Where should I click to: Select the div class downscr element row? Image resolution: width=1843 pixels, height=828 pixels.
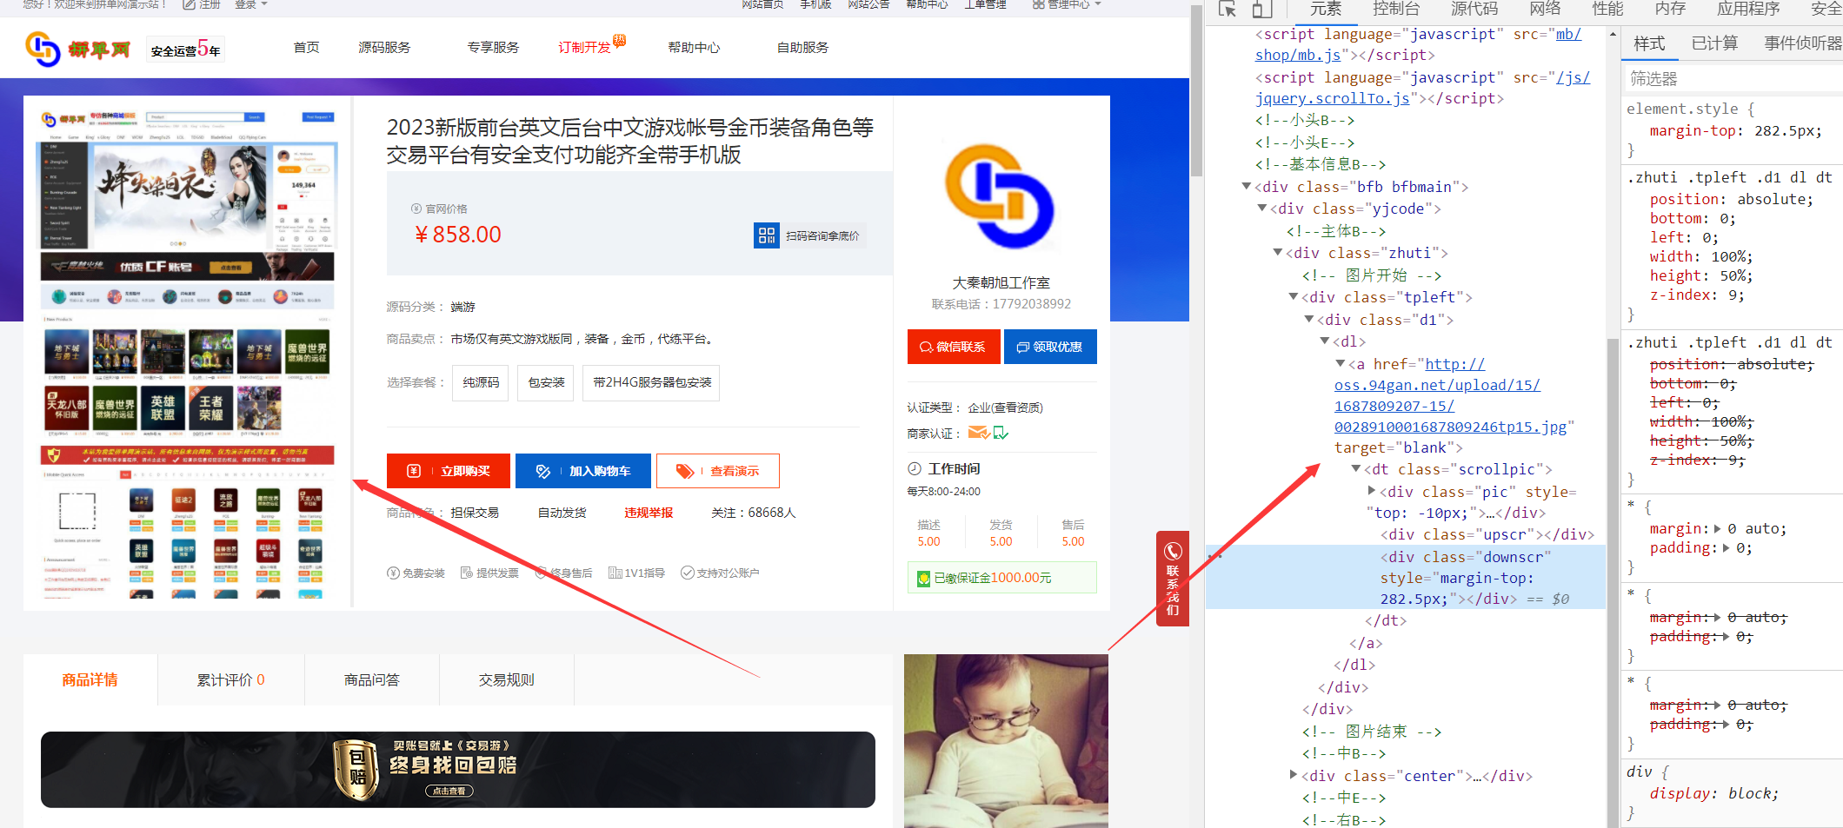pyautogui.click(x=1405, y=578)
